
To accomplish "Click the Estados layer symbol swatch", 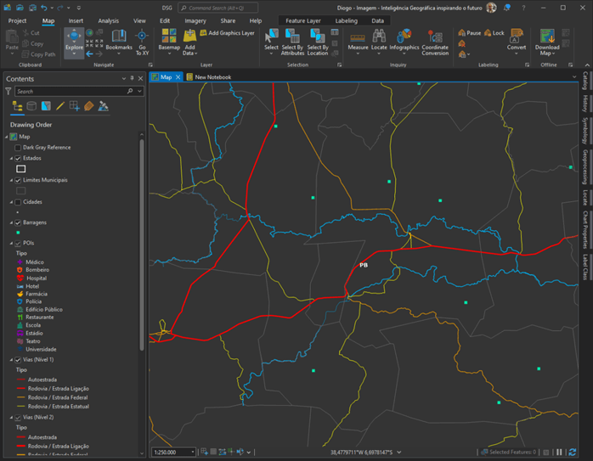I will pyautogui.click(x=21, y=169).
